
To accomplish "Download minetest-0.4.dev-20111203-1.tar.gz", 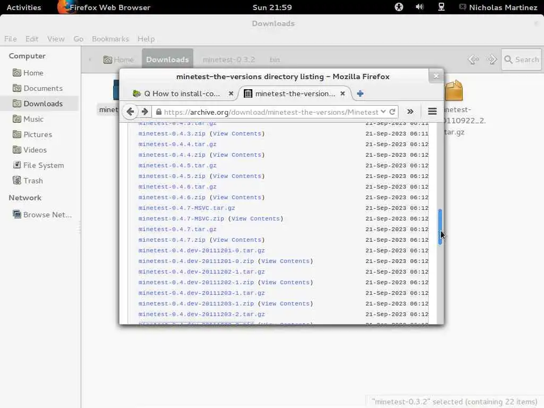I will click(x=201, y=293).
